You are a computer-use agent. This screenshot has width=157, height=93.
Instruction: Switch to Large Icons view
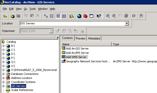point(46,16)
